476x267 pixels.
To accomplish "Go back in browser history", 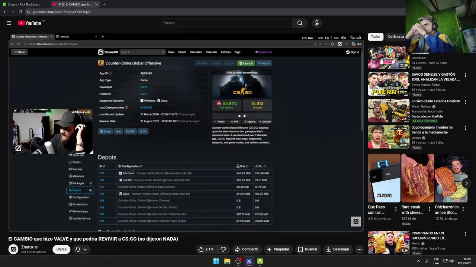I will point(5,12).
